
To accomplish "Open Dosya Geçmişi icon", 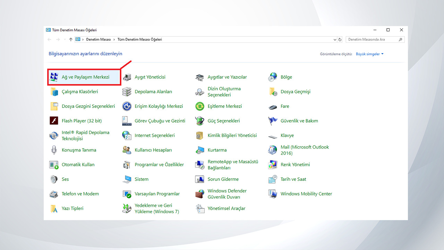I will click(x=273, y=92).
